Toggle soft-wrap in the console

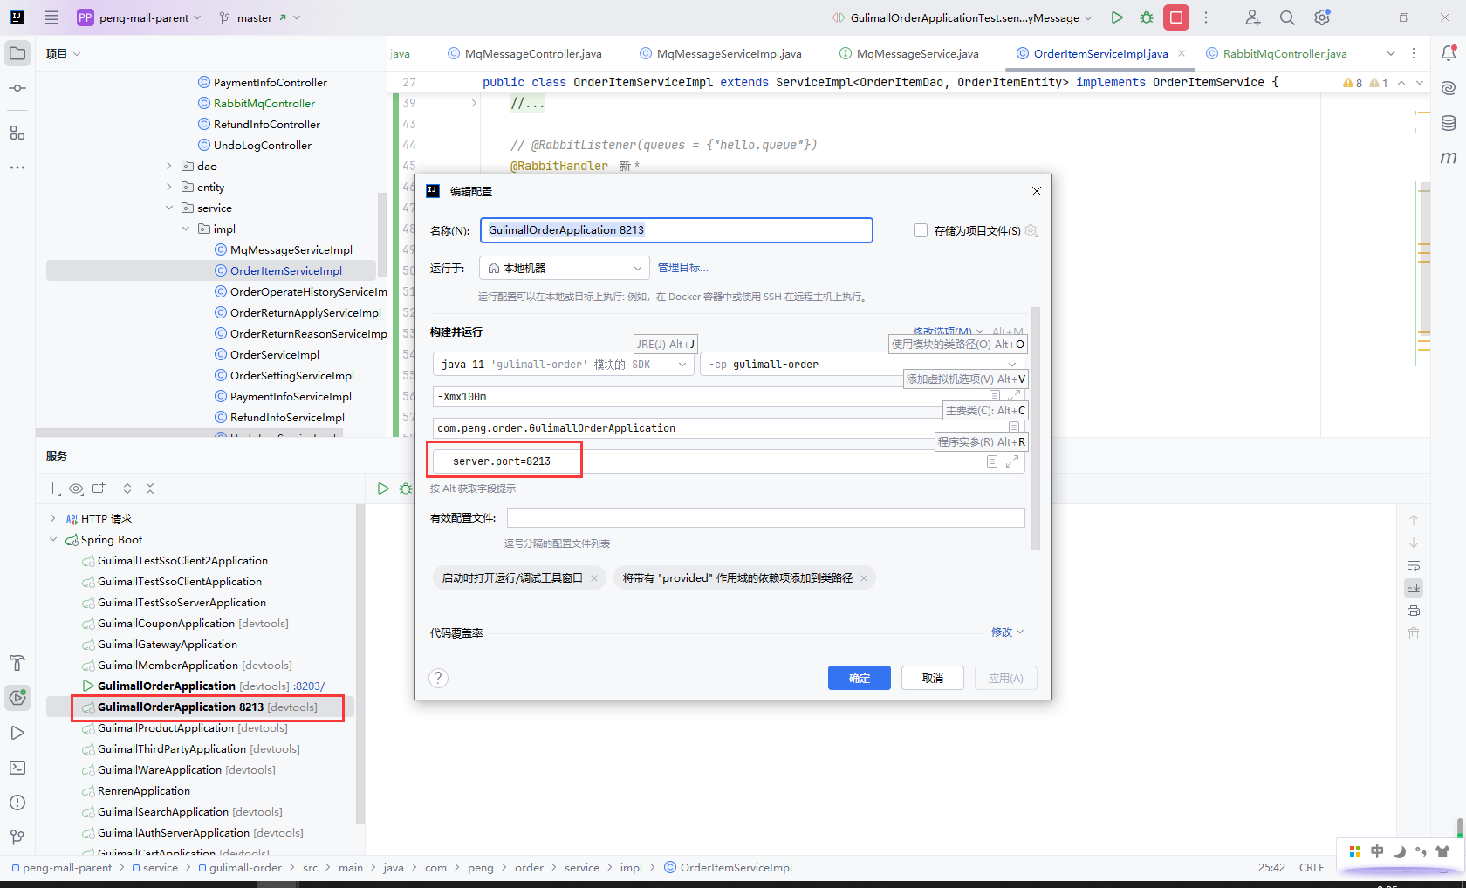point(1414,565)
